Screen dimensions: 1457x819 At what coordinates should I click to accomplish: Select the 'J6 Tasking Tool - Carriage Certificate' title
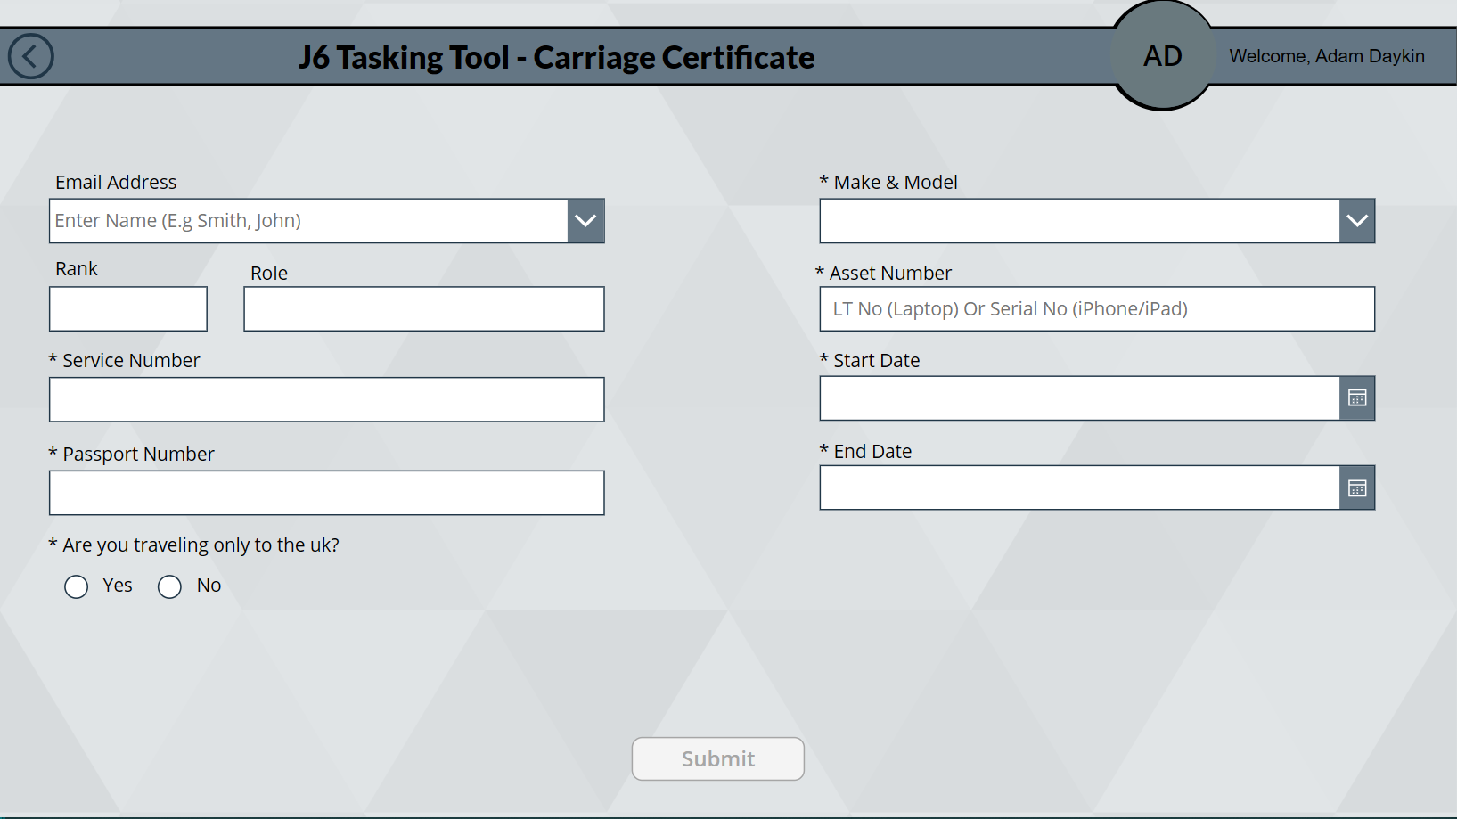click(x=557, y=57)
